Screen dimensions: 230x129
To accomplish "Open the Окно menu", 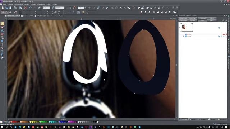I will click(x=49, y=5).
